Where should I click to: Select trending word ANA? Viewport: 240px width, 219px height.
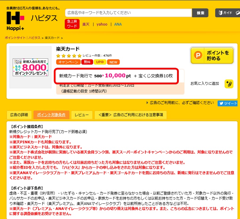(x=118, y=24)
